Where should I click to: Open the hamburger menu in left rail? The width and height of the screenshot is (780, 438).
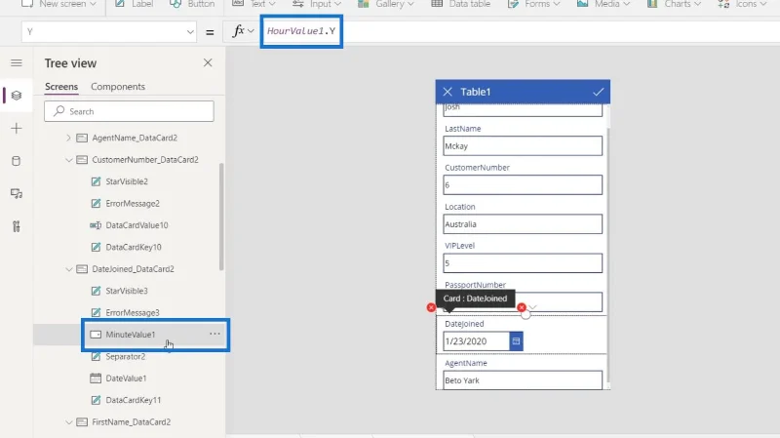click(17, 62)
